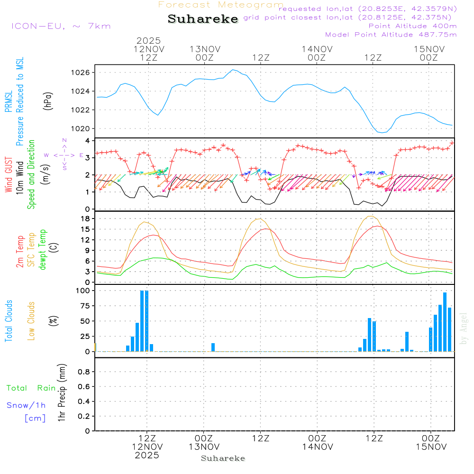Click the isolated cloud bar after 13NOV 00Z
Viewport: 474px width, 474px height.
[x=213, y=347]
